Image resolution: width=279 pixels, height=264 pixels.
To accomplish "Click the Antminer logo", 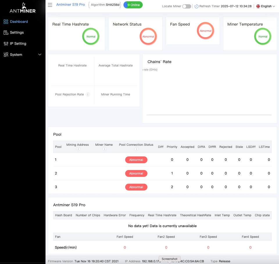I will (23, 8).
